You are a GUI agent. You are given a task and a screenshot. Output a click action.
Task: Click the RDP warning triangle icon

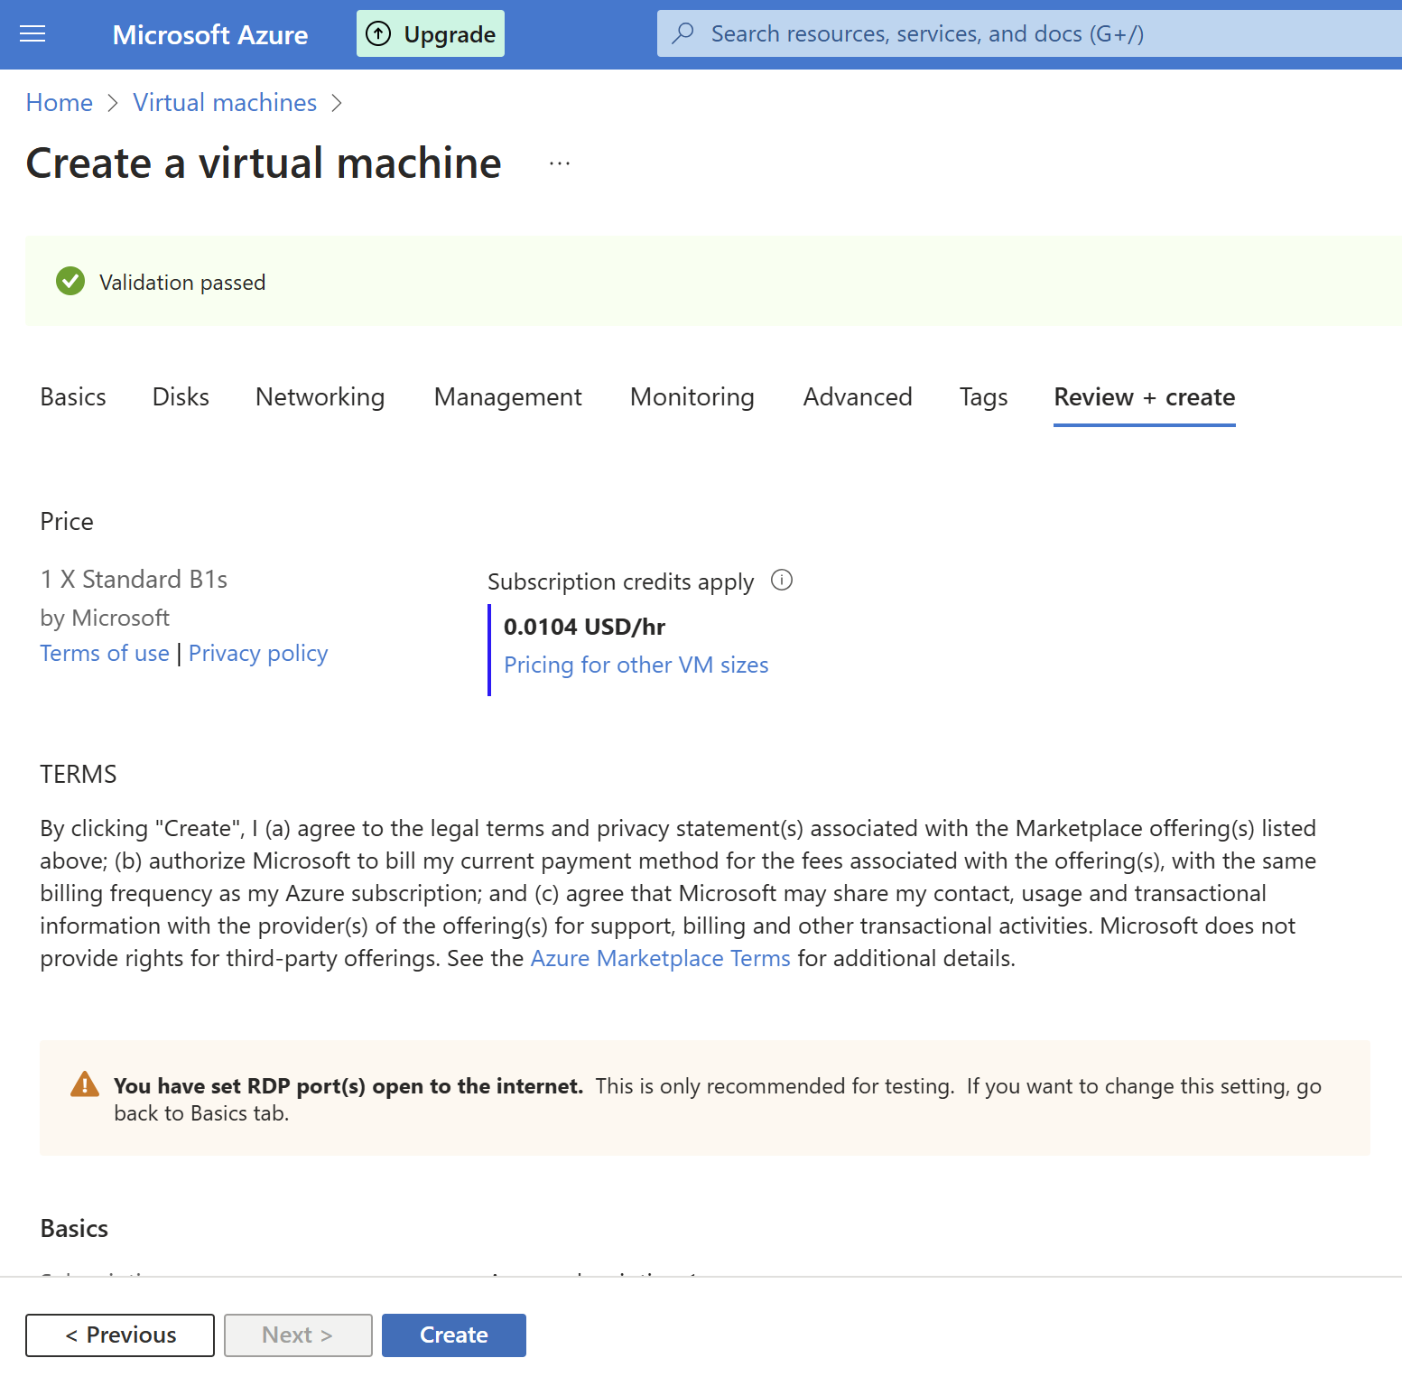tap(85, 1084)
